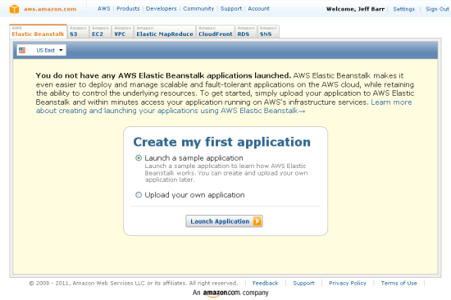Open the Settings link

pos(403,9)
